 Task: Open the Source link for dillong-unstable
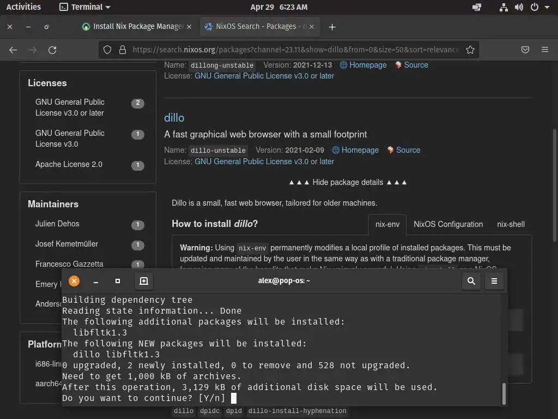pos(411,65)
